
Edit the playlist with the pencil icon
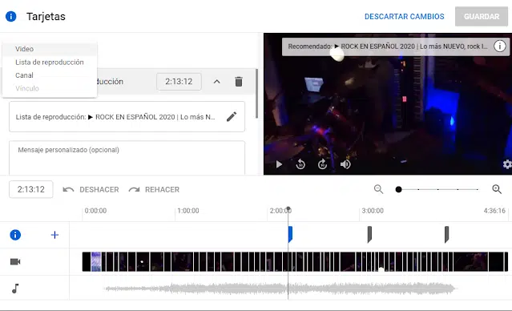pyautogui.click(x=232, y=117)
